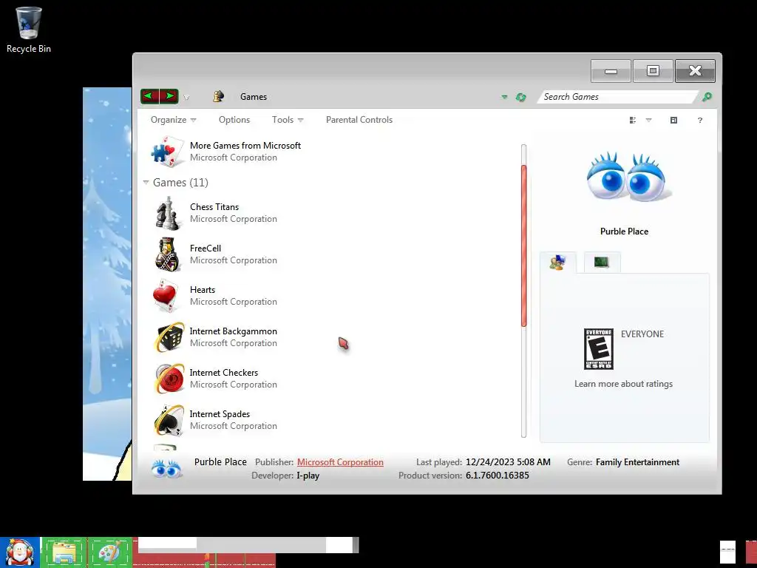The height and width of the screenshot is (568, 757).
Task: Click the Family Entertainment genre value
Action: coord(637,462)
